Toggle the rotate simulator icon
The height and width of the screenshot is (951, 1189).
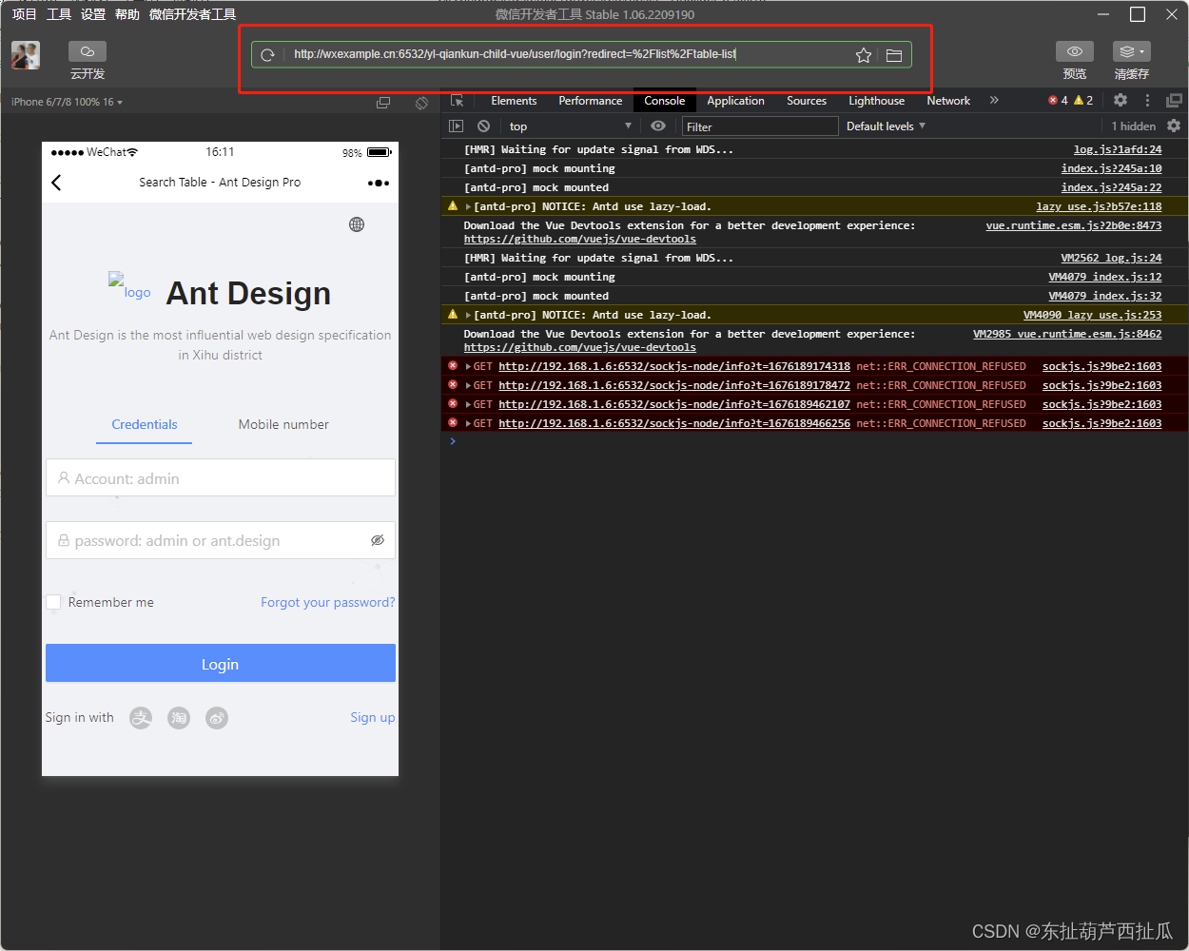point(421,102)
